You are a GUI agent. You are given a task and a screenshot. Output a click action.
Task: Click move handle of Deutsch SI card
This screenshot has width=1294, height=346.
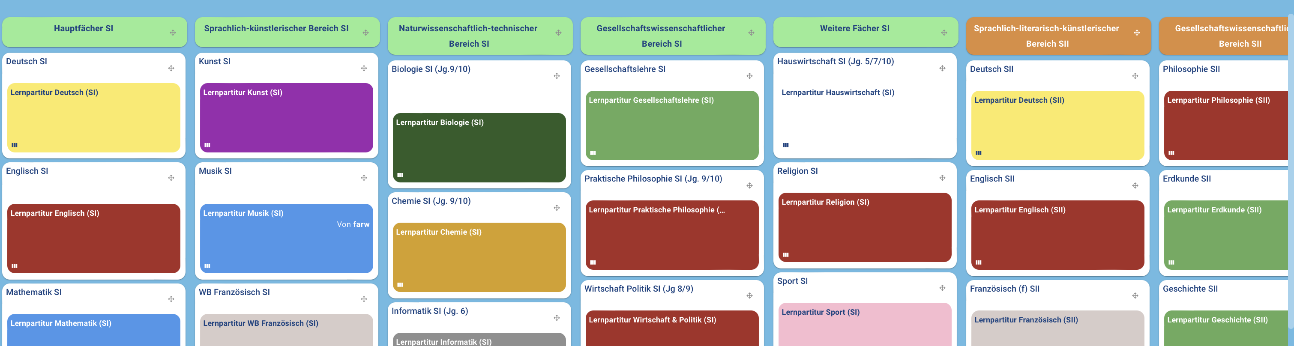coord(171,68)
